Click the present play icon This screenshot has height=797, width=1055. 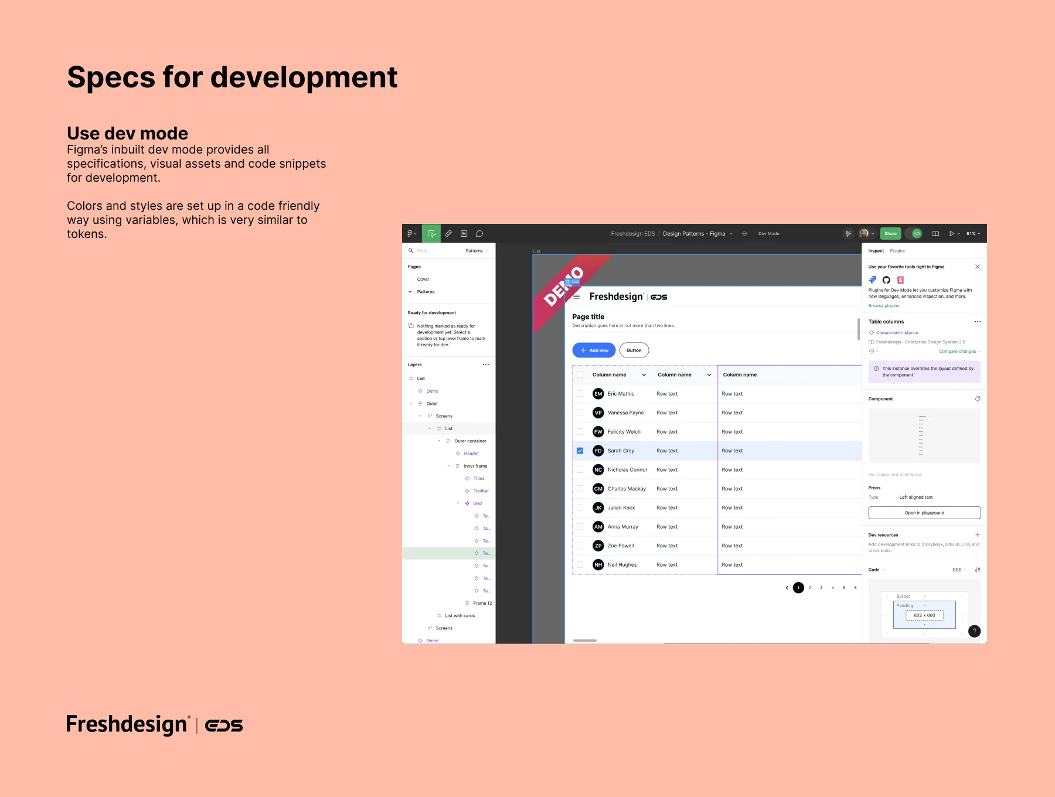point(952,233)
